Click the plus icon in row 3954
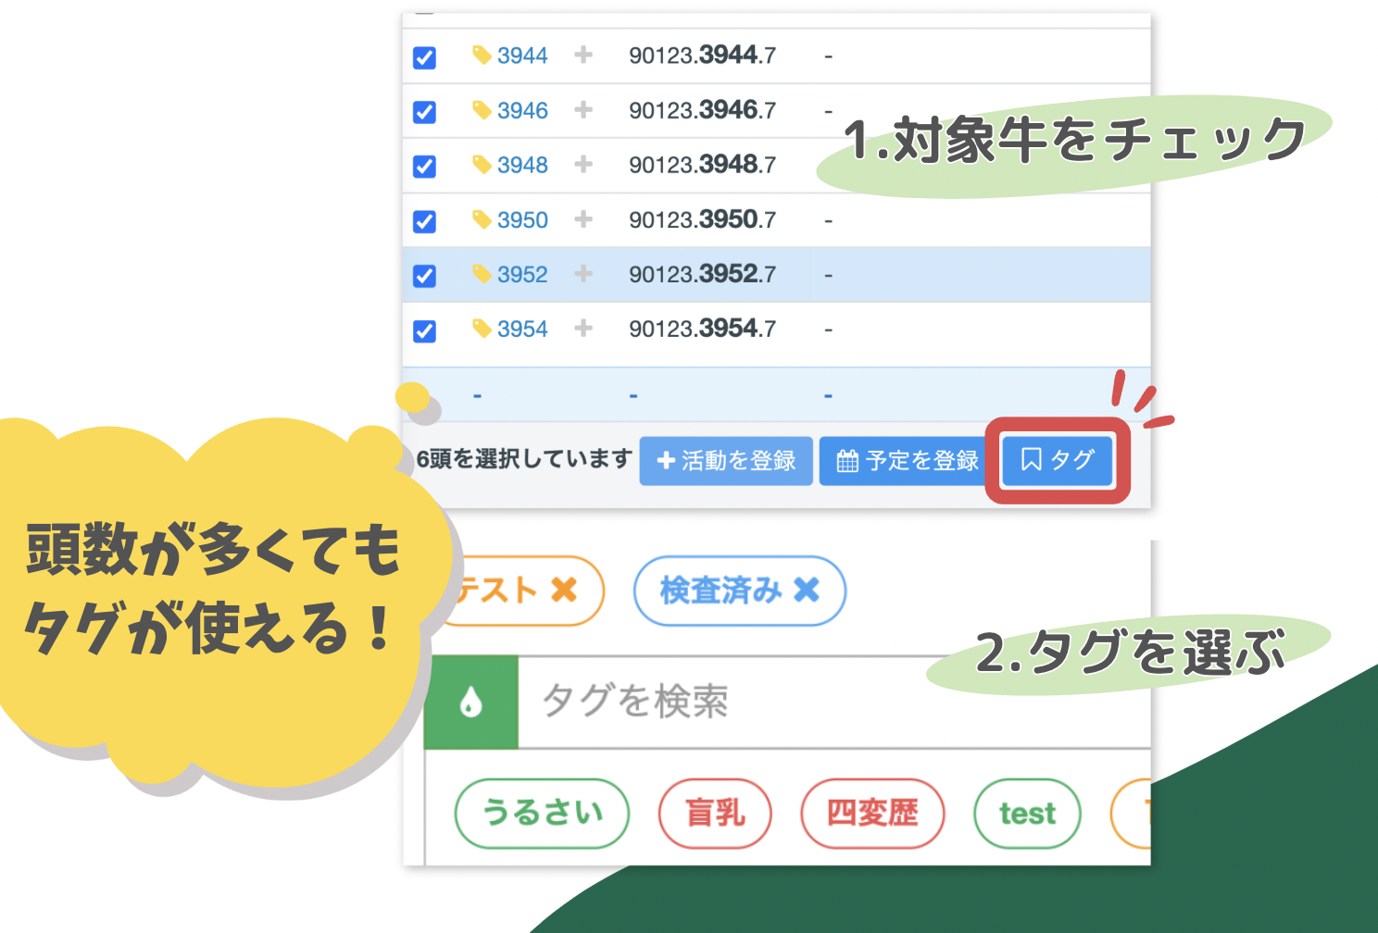 pyautogui.click(x=583, y=328)
